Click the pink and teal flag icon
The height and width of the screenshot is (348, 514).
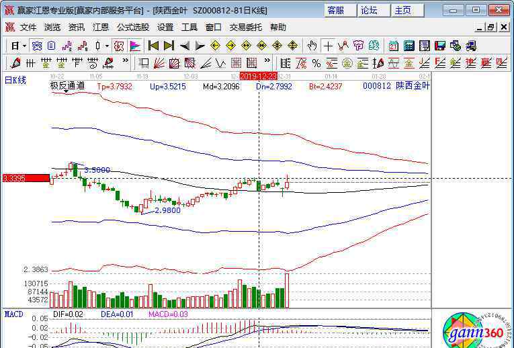pos(135,46)
